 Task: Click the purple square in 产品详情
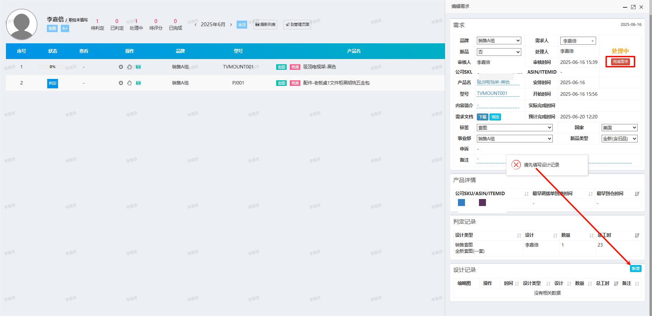pyautogui.click(x=482, y=203)
